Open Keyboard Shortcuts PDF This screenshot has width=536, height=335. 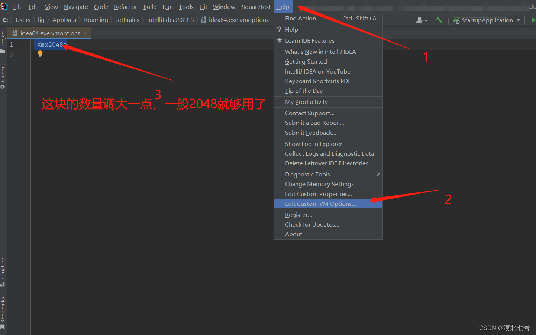(328, 81)
